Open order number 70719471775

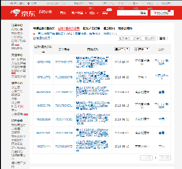pos(64,62)
